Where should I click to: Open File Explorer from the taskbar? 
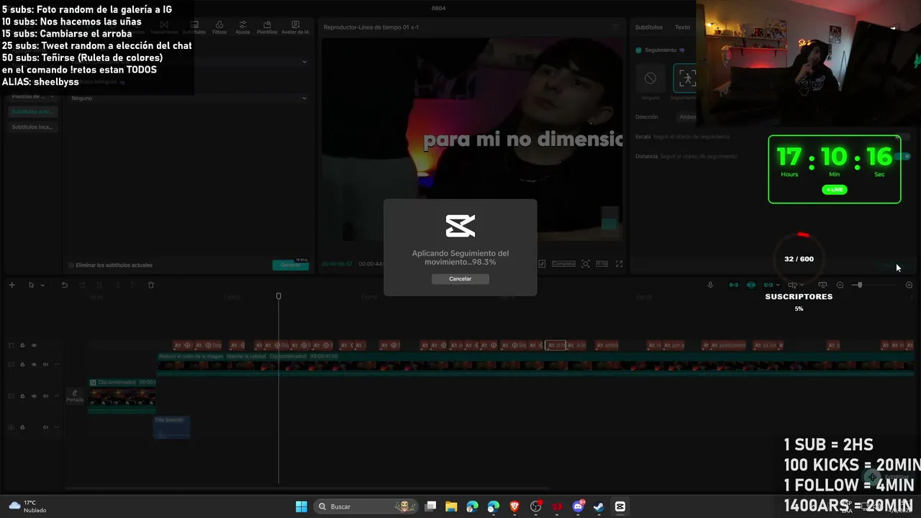(x=451, y=506)
